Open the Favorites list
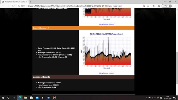The image size is (178, 100). click(154, 6)
